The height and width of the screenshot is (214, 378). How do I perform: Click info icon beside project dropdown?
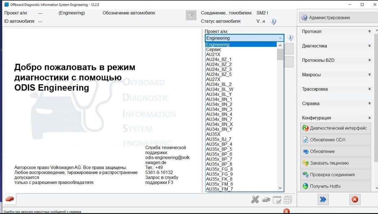(x=290, y=38)
